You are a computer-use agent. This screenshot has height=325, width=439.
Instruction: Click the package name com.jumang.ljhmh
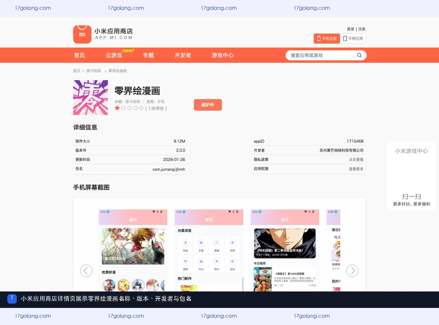click(x=169, y=169)
